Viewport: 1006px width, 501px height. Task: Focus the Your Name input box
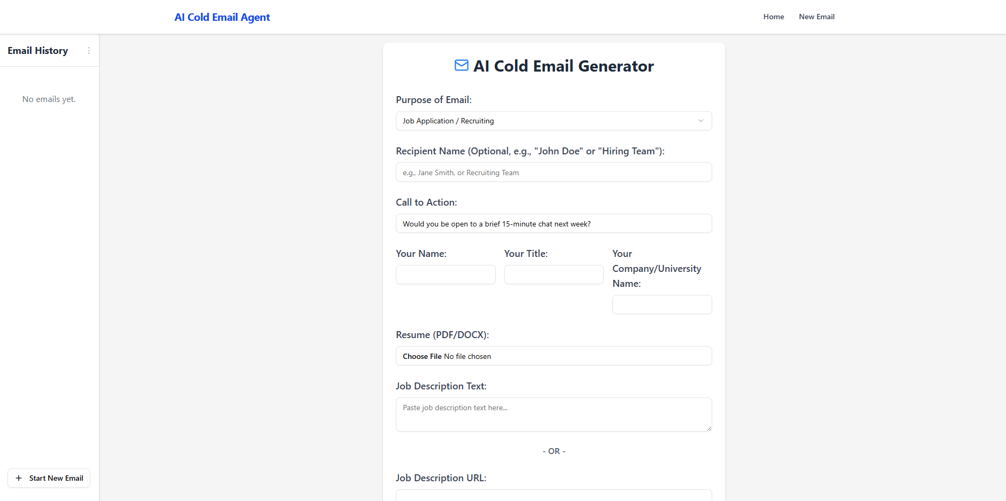tap(445, 274)
